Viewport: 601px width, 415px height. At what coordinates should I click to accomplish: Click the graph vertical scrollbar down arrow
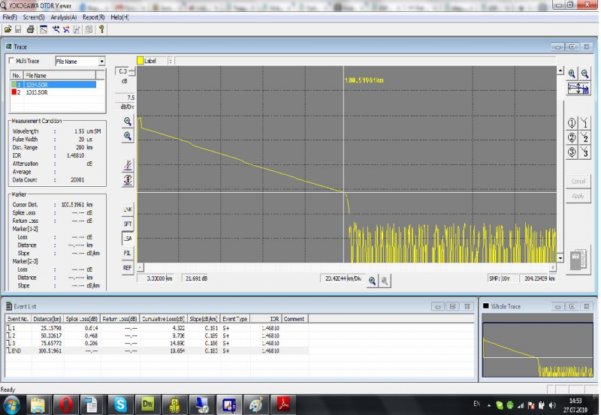[x=560, y=258]
